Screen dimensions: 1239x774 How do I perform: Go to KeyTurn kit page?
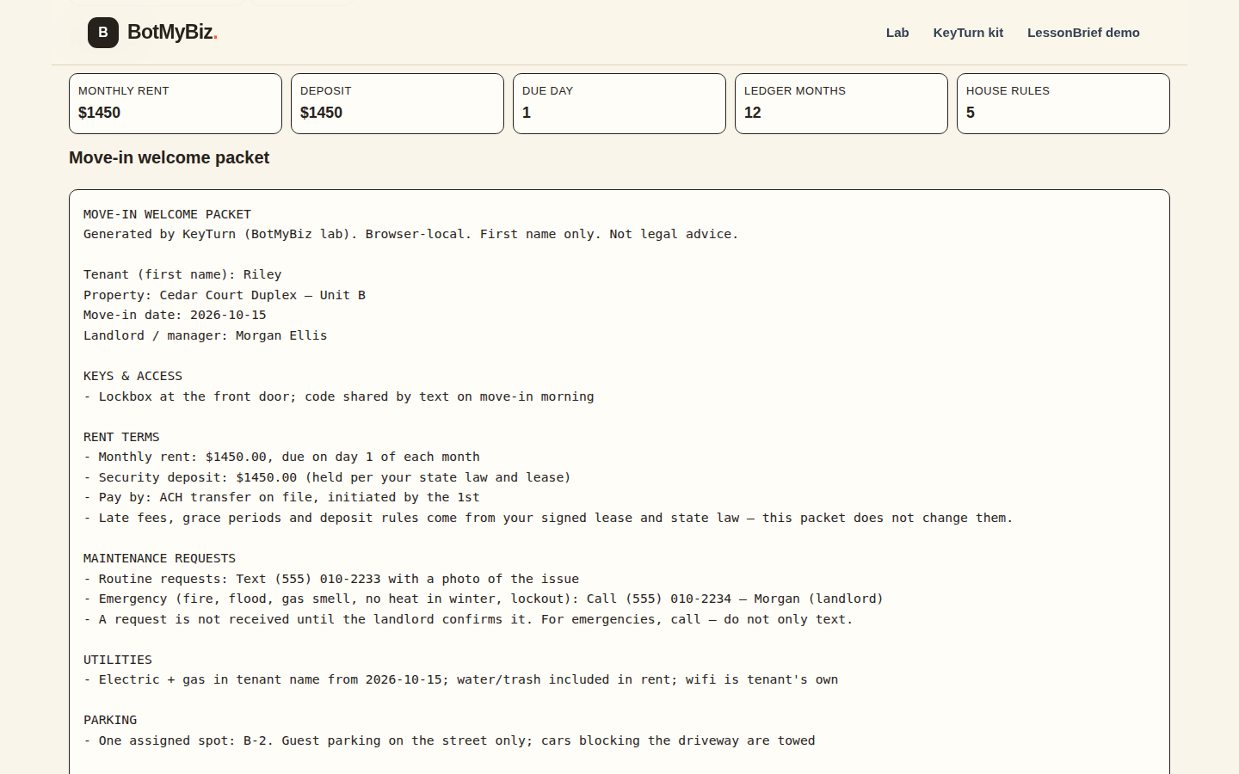968,33
